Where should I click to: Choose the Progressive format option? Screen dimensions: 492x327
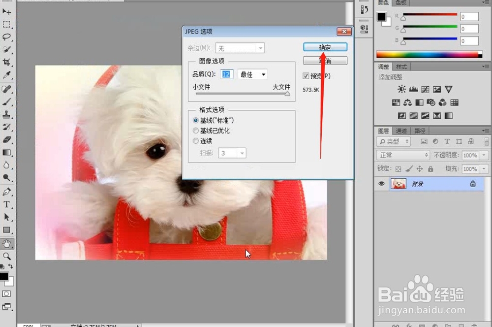pos(203,141)
